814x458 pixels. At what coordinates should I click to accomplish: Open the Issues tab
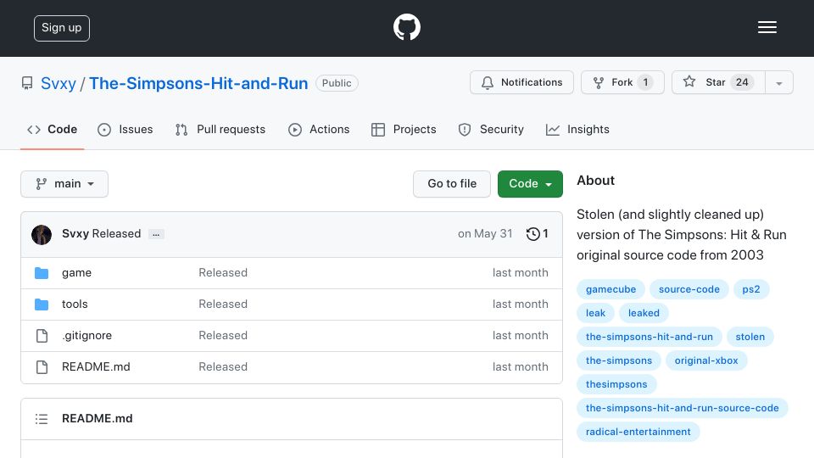point(125,129)
